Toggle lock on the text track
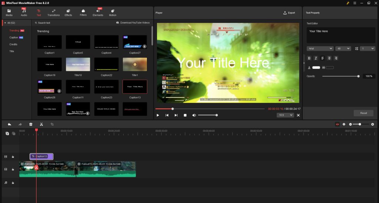379x203 pixels. [x=13, y=157]
